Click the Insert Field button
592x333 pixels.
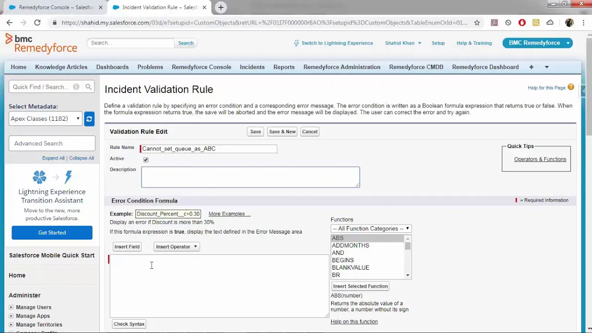click(127, 247)
